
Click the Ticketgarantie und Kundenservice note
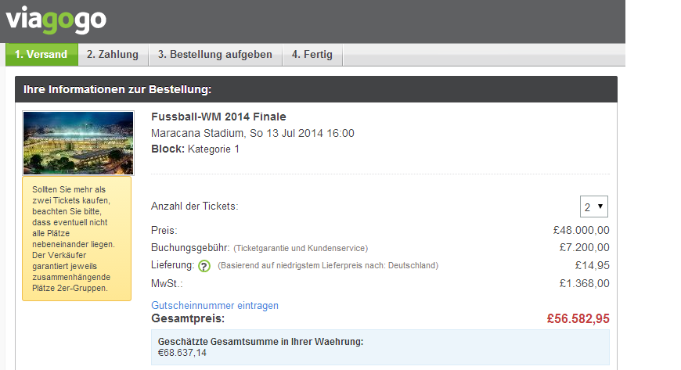tap(301, 249)
